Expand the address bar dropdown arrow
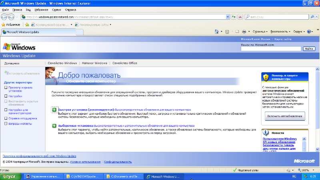This screenshot has height=180, width=320. tap(228, 17)
